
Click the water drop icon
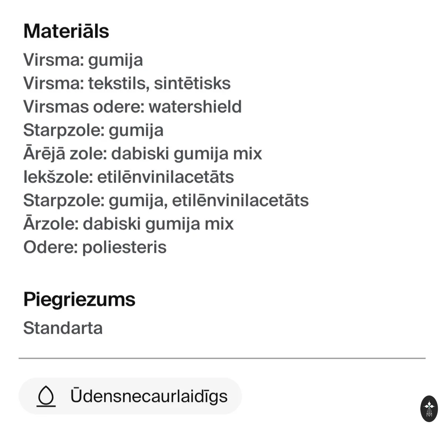click(x=46, y=396)
